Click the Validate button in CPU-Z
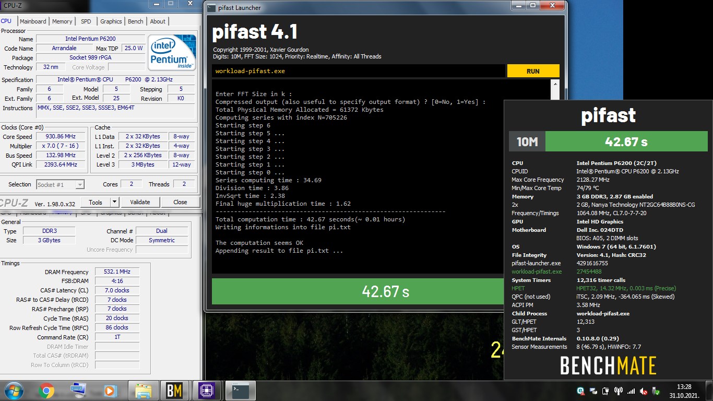 [x=140, y=202]
